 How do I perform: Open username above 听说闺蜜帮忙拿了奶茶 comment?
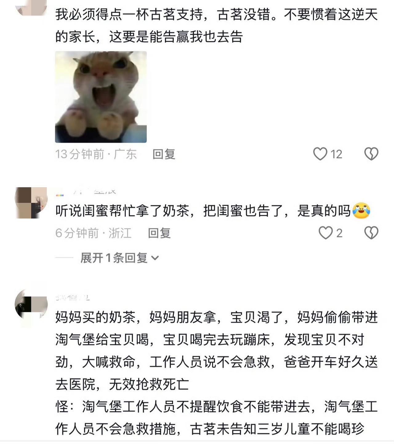[86, 192]
